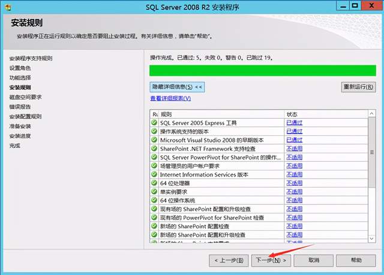Click the scroll down arrow of the rules list
This screenshot has height=275, width=384.
tap(371, 238)
